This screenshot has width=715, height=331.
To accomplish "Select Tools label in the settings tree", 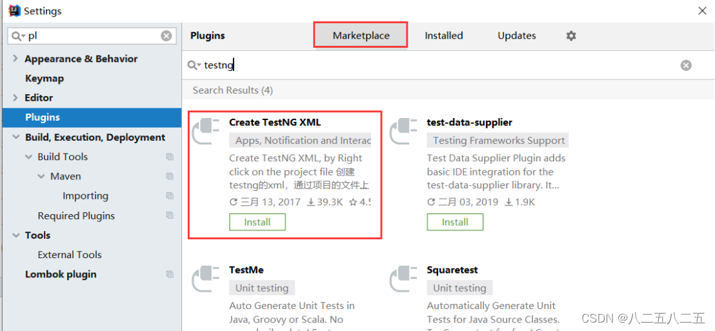I will 38,236.
